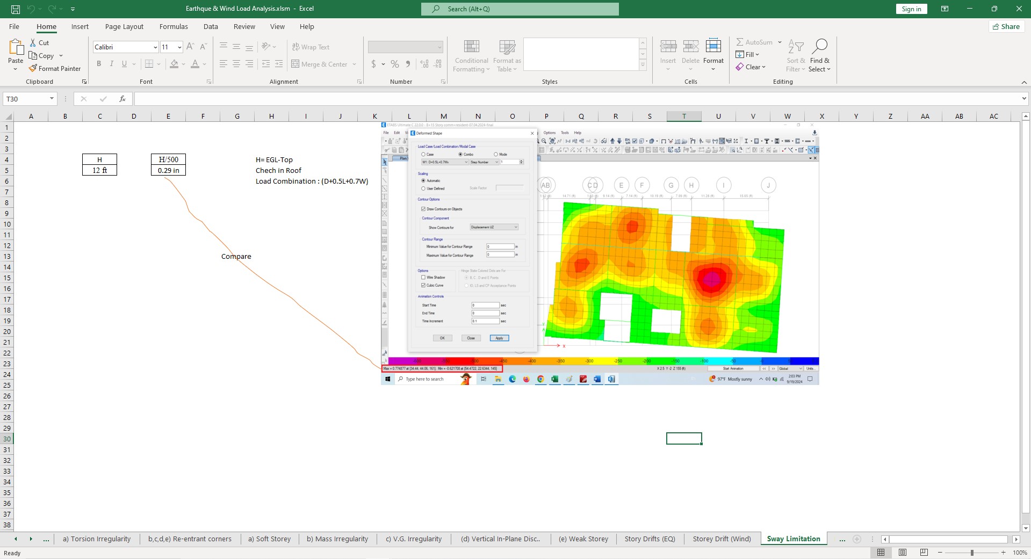Open the font name dropdown
This screenshot has height=559, width=1031.
(x=155, y=47)
